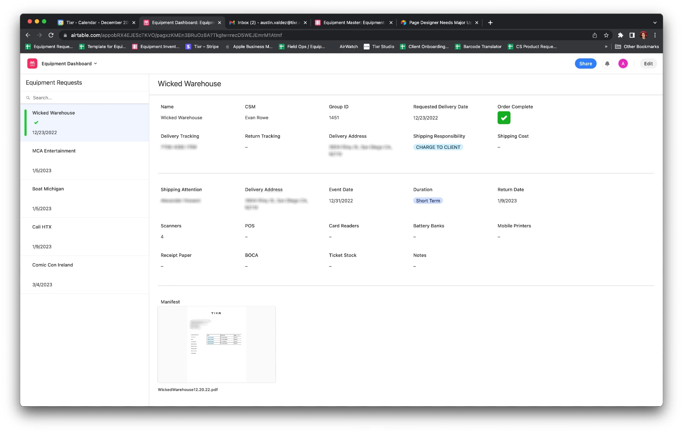Open the Other Bookmarks folder
The height and width of the screenshot is (433, 683).
click(x=637, y=47)
